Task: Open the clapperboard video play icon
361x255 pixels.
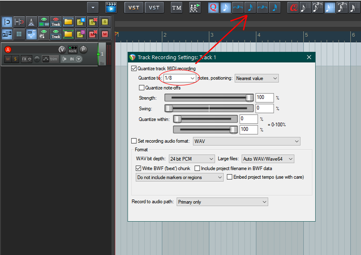Action: pos(111,8)
